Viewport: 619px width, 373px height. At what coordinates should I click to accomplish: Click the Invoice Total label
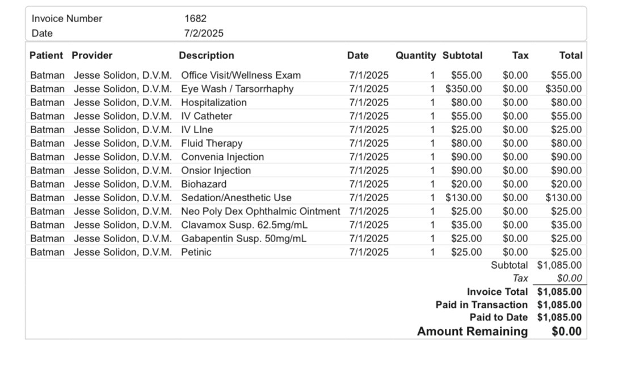pos(497,292)
